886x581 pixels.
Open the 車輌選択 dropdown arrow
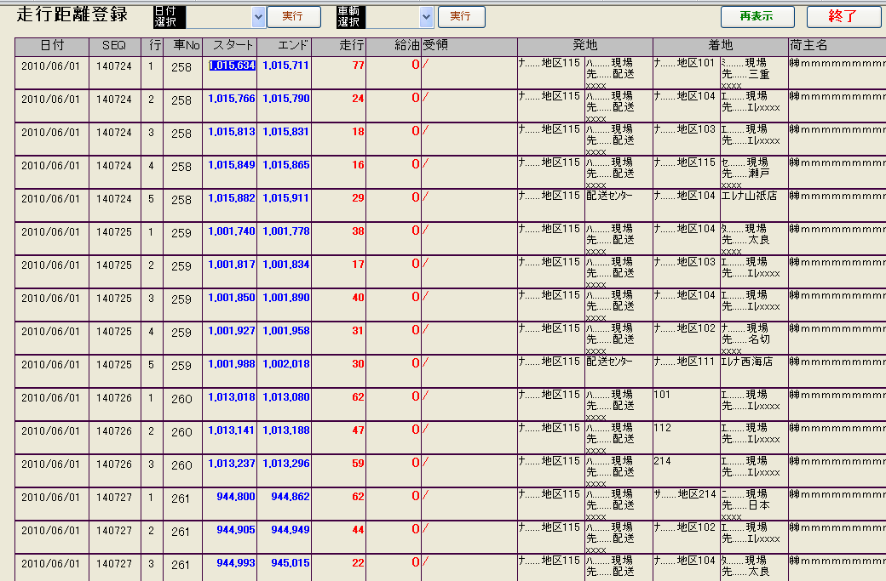[x=427, y=17]
